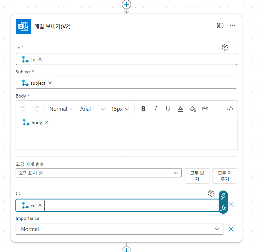Add a step below the mail action
264x252 pixels.
click(x=126, y=249)
